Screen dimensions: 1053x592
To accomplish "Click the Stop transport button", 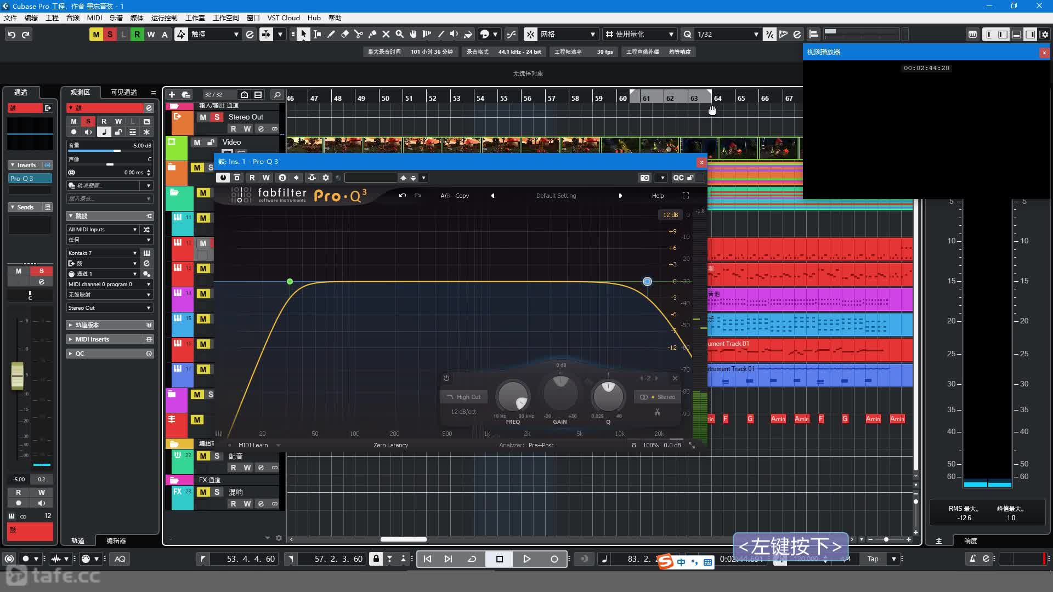I will 499,559.
